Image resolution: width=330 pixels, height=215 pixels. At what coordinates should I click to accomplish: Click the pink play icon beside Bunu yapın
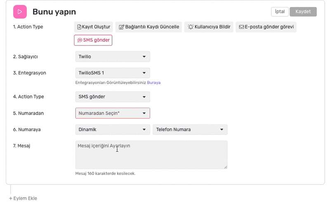click(x=20, y=12)
